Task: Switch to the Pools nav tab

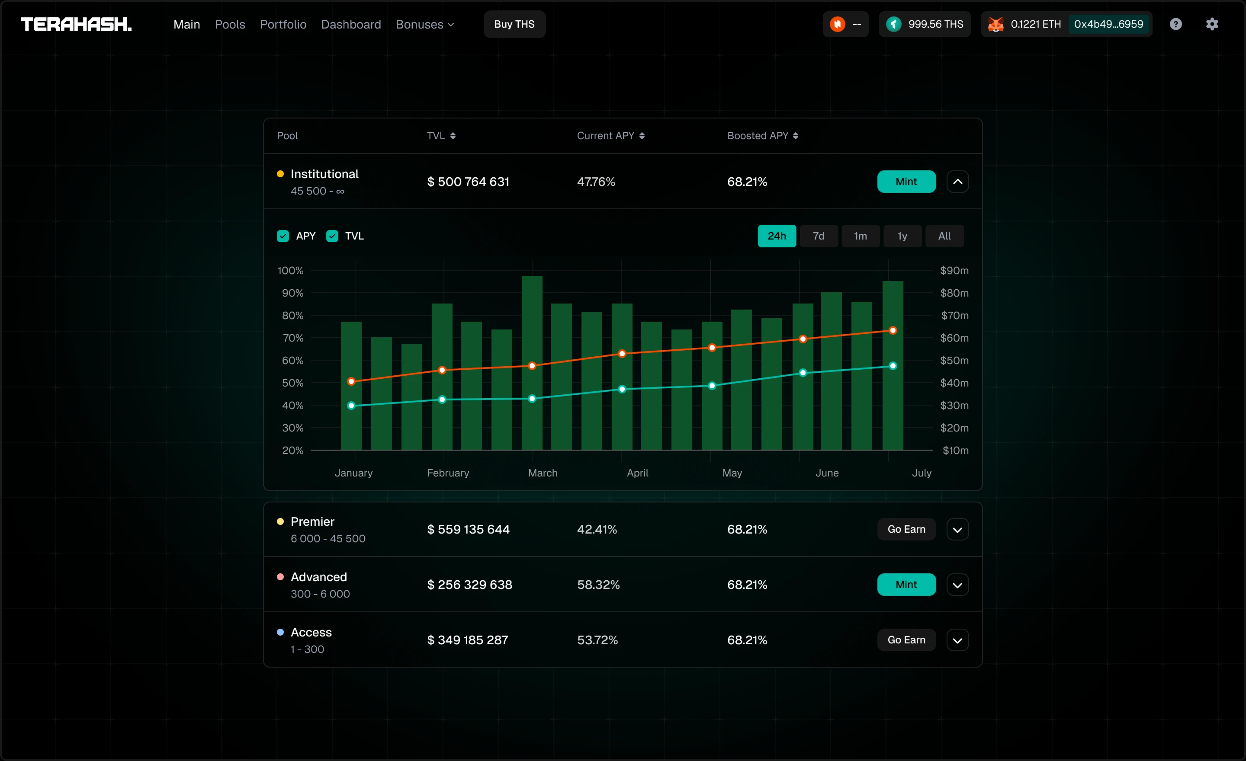Action: (x=230, y=24)
